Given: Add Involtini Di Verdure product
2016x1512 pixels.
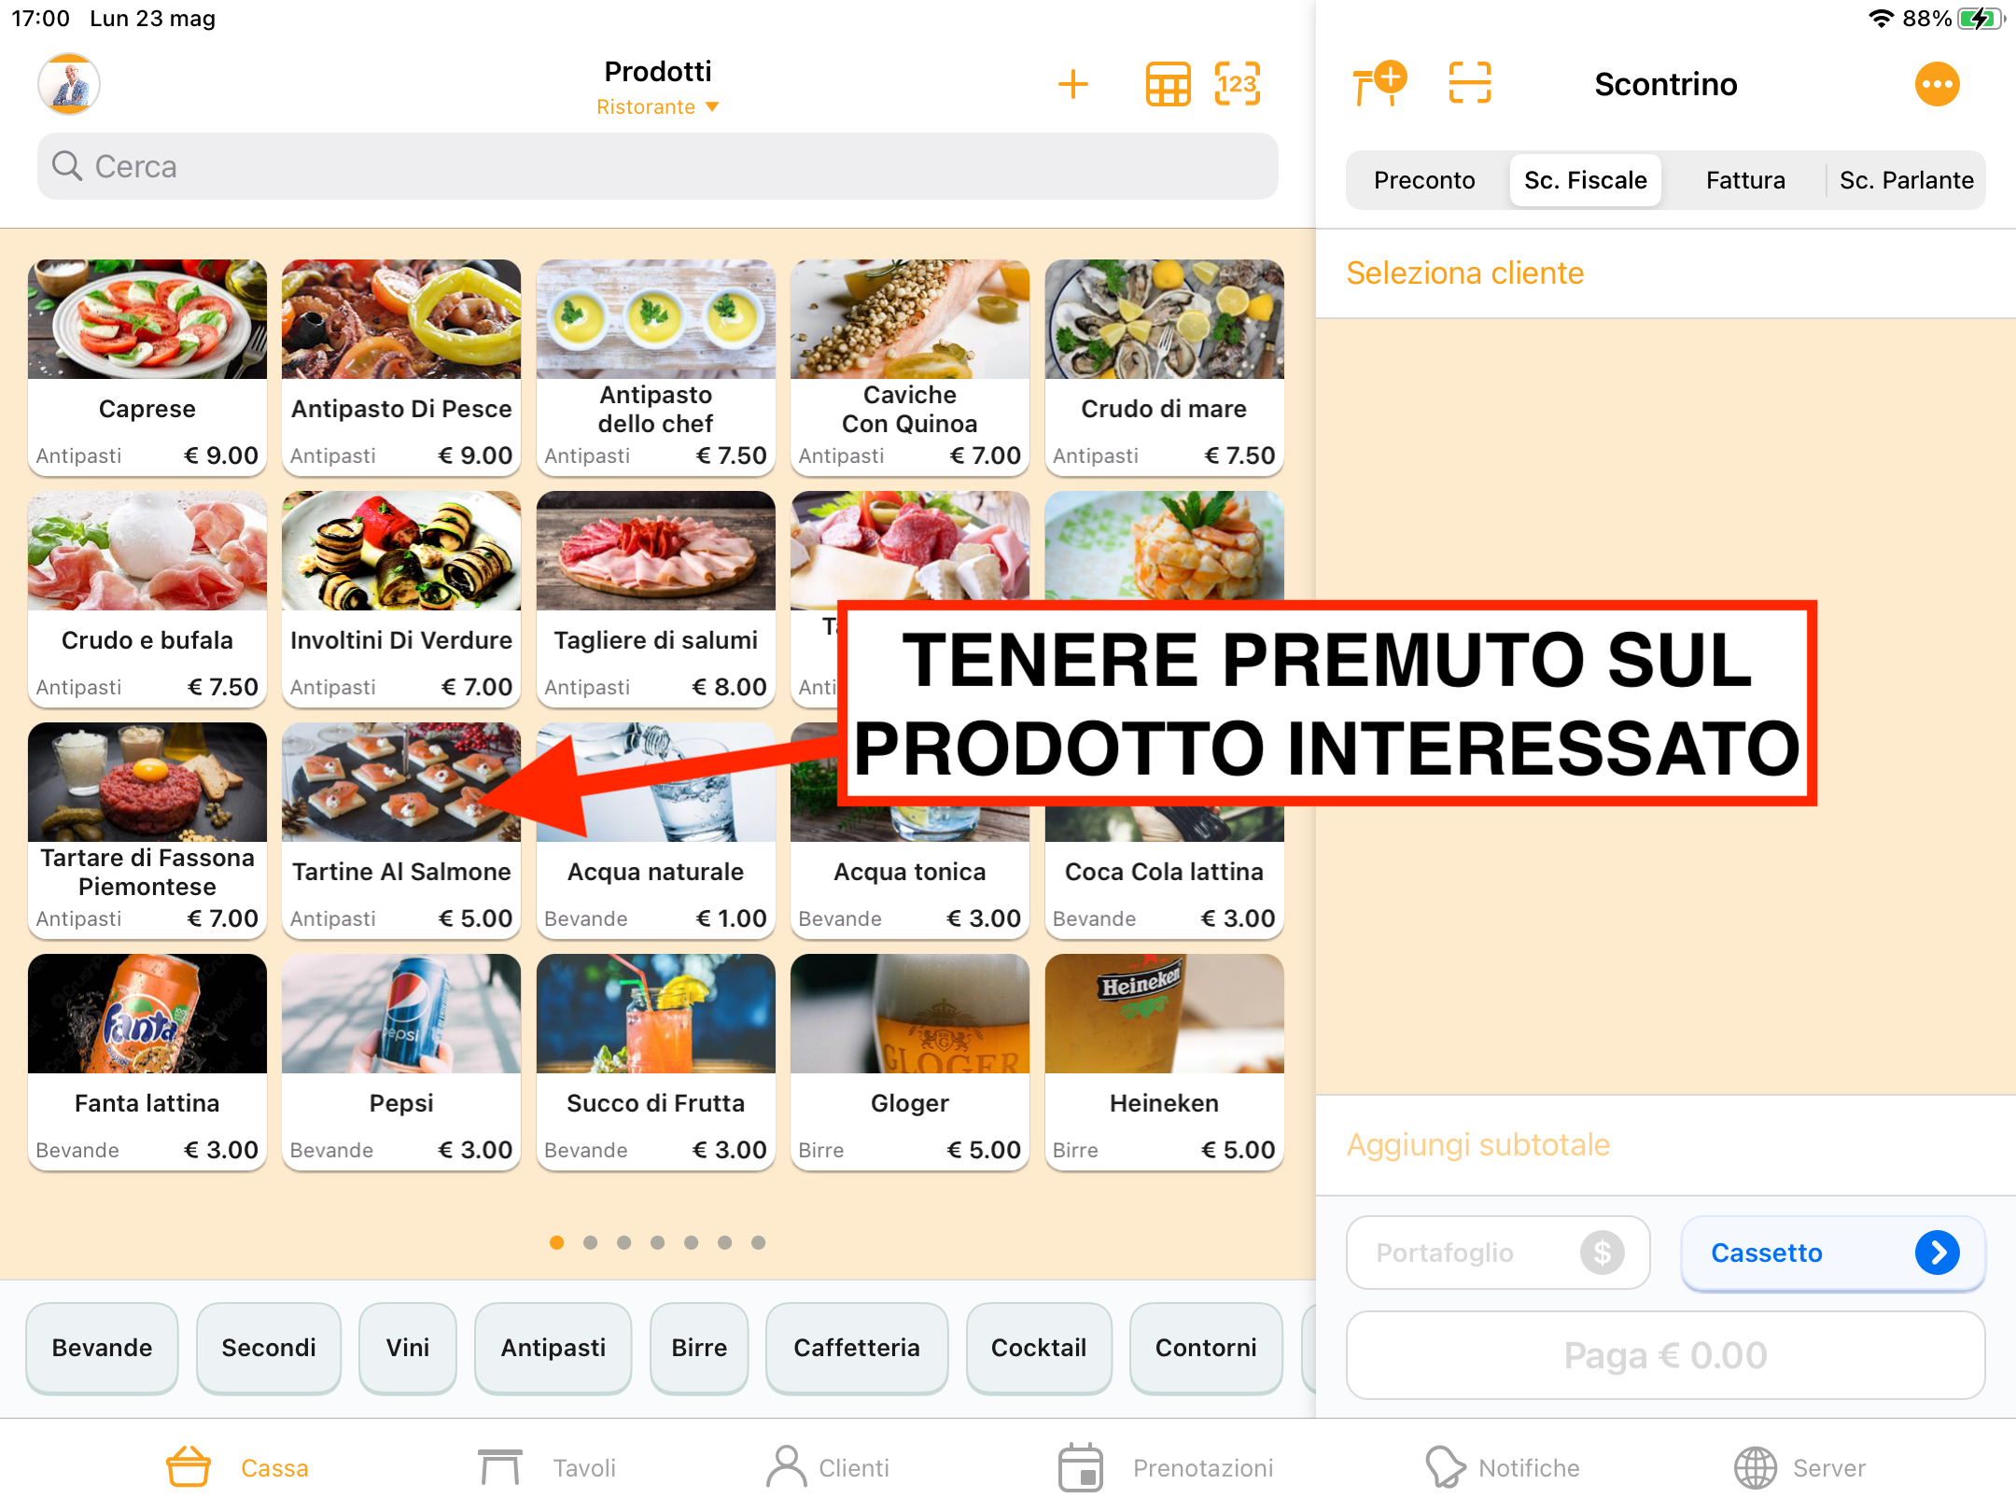Looking at the screenshot, I should [x=401, y=598].
